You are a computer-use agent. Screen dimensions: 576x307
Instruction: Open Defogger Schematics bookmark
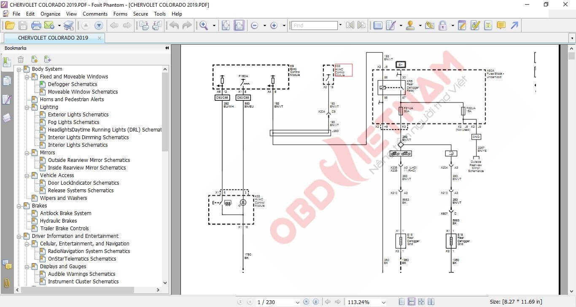pyautogui.click(x=73, y=84)
